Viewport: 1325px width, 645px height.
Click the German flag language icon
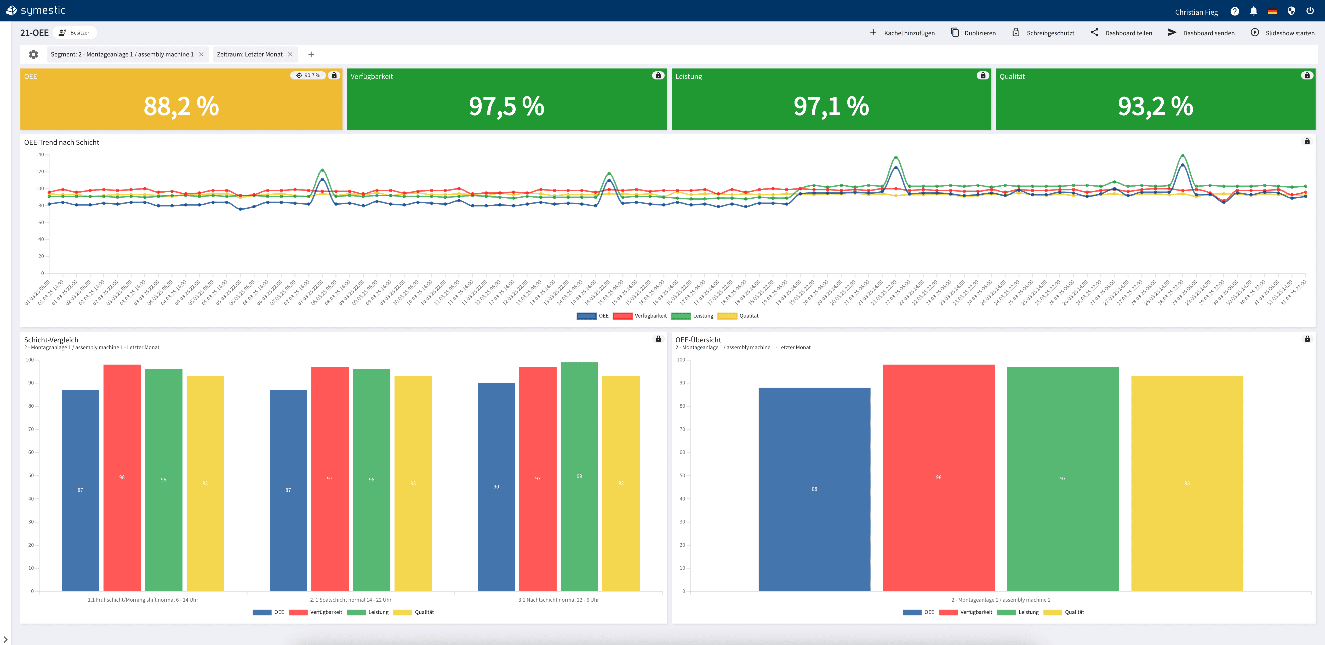pyautogui.click(x=1272, y=12)
